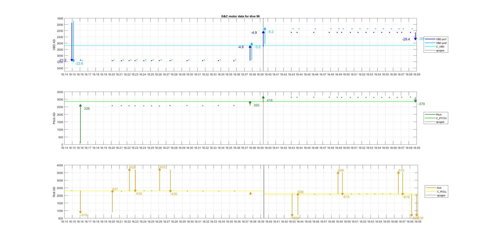Select the '-4.9' VBD data label
Viewport: 495px width, 245px height.
254,33
